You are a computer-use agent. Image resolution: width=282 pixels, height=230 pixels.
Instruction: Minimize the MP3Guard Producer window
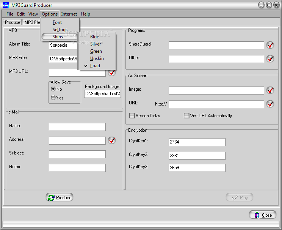[261, 5]
